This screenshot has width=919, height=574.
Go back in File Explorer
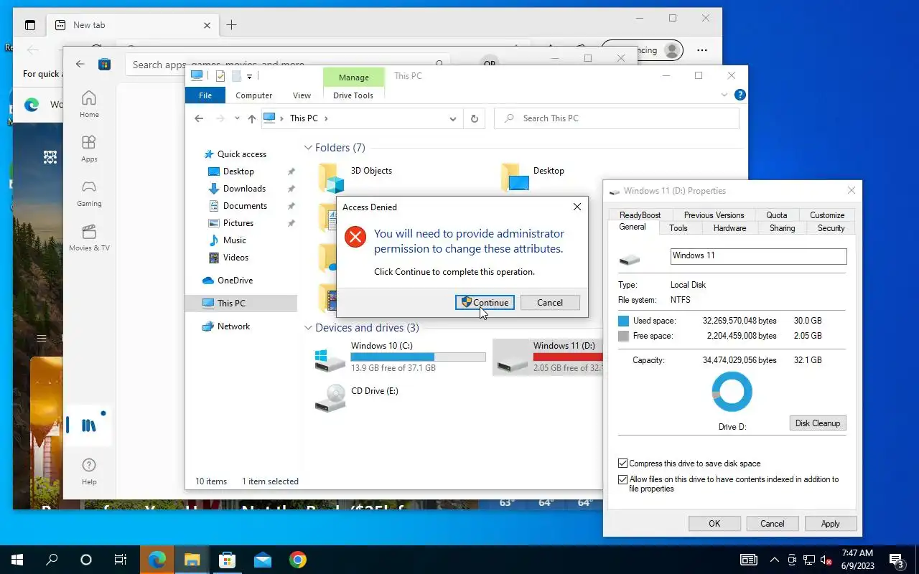pos(199,118)
